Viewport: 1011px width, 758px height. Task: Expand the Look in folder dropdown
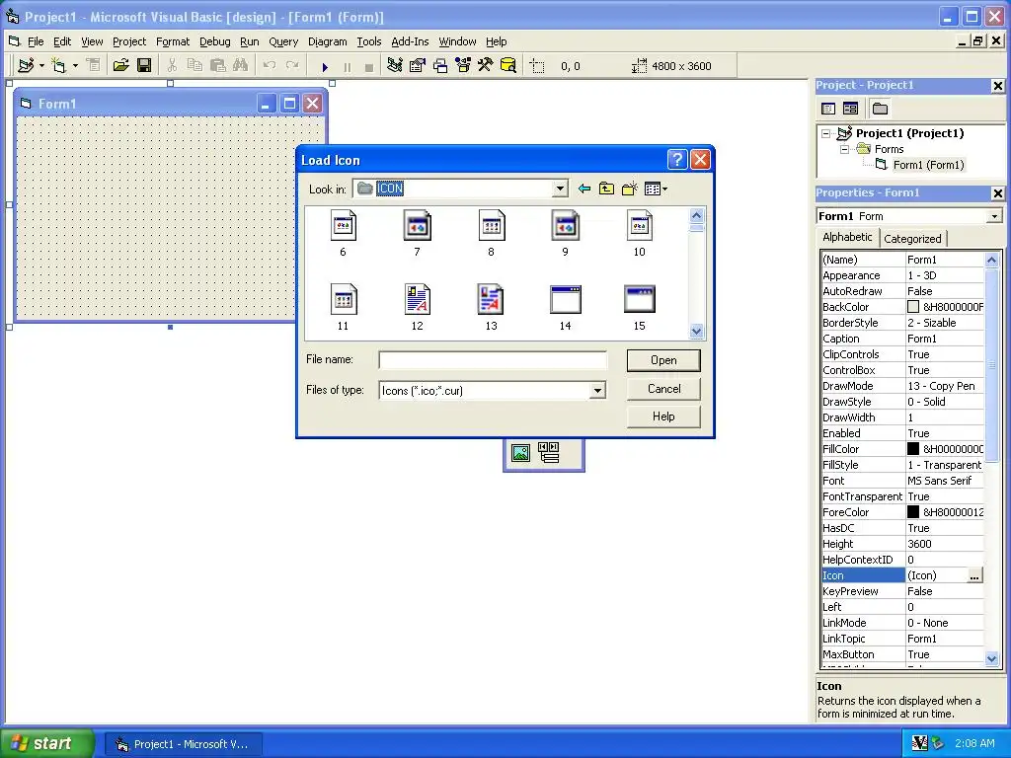tap(560, 189)
